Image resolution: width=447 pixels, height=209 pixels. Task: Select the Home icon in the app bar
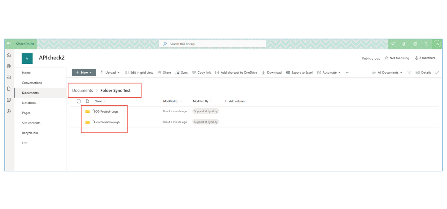tap(8, 55)
